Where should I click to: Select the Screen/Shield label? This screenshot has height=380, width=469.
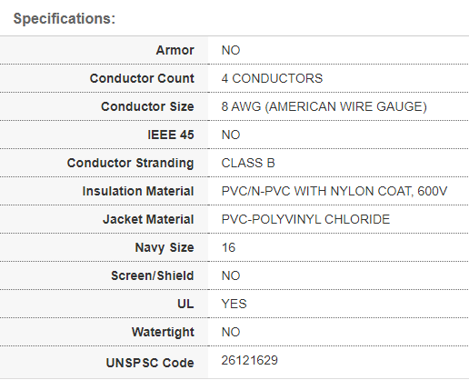152,275
